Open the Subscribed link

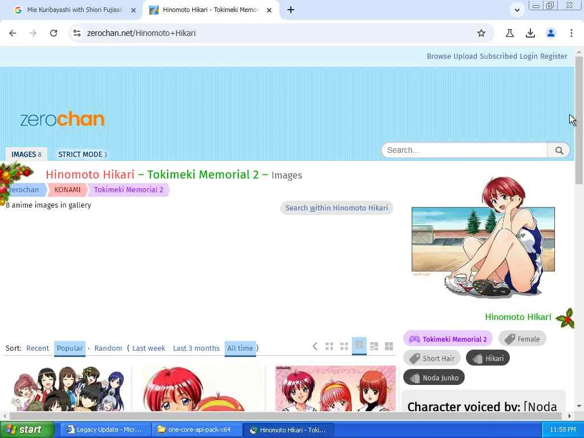(498, 56)
